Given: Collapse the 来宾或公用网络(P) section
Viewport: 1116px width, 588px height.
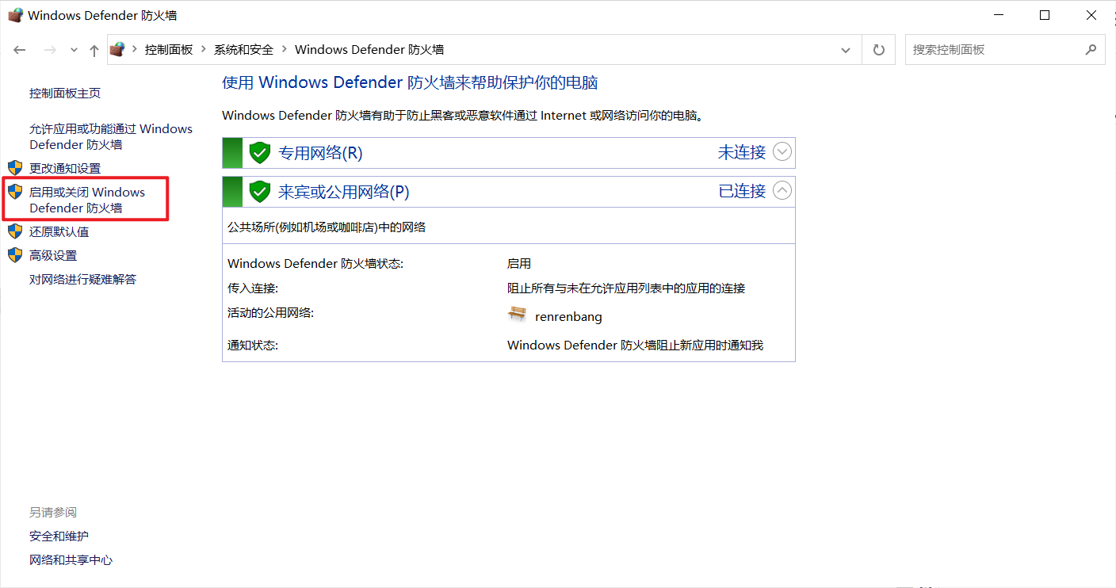Looking at the screenshot, I should point(782,190).
